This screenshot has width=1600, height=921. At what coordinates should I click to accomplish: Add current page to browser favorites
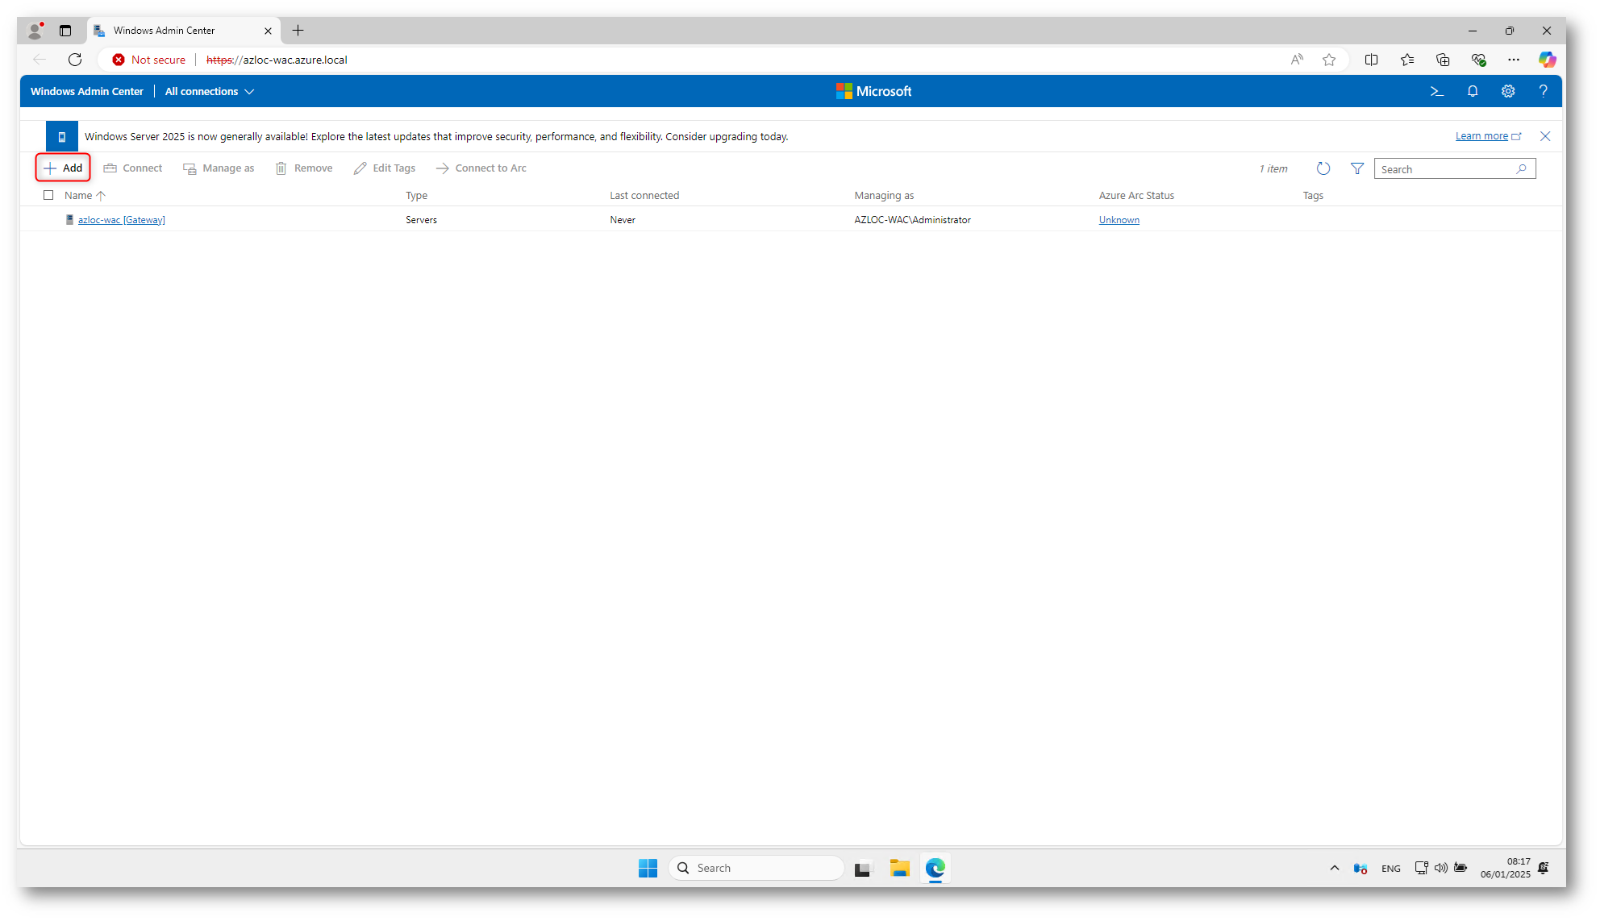(1329, 60)
